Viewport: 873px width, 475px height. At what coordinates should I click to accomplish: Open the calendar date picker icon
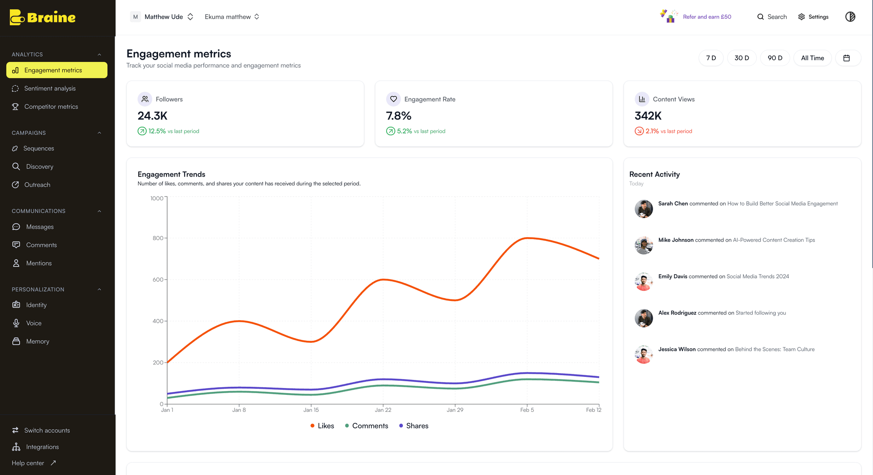tap(847, 58)
